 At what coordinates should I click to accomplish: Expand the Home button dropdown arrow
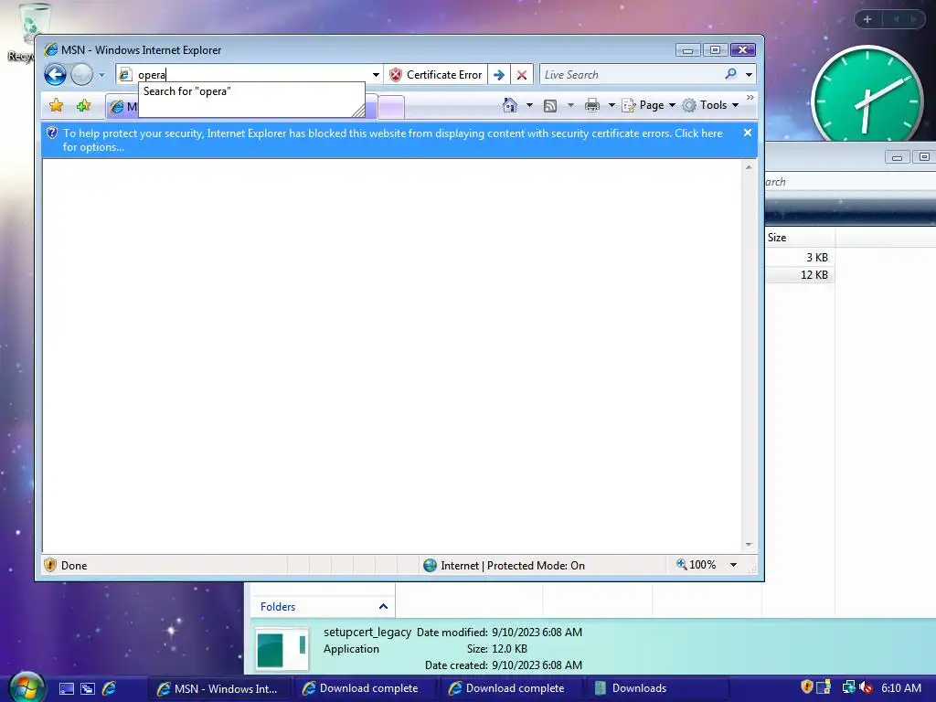click(x=529, y=105)
